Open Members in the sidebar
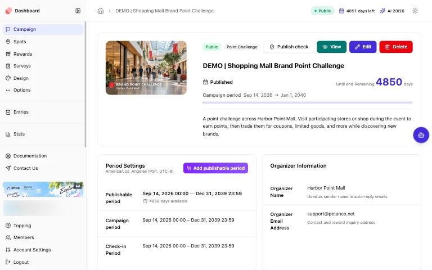 click(43, 237)
